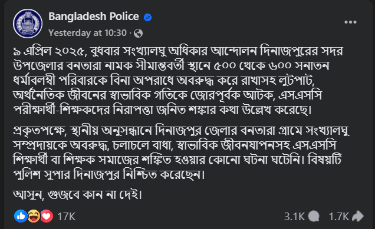Visit the Bangladesh Police page name link
This screenshot has height=229, width=375.
pyautogui.click(x=94, y=16)
